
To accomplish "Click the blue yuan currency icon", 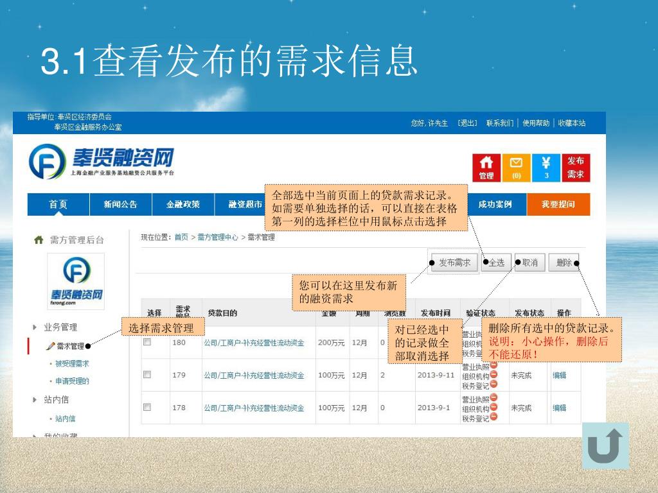I will point(546,168).
